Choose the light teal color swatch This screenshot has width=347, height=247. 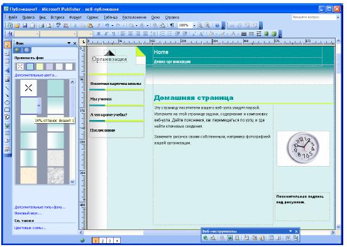point(30,67)
